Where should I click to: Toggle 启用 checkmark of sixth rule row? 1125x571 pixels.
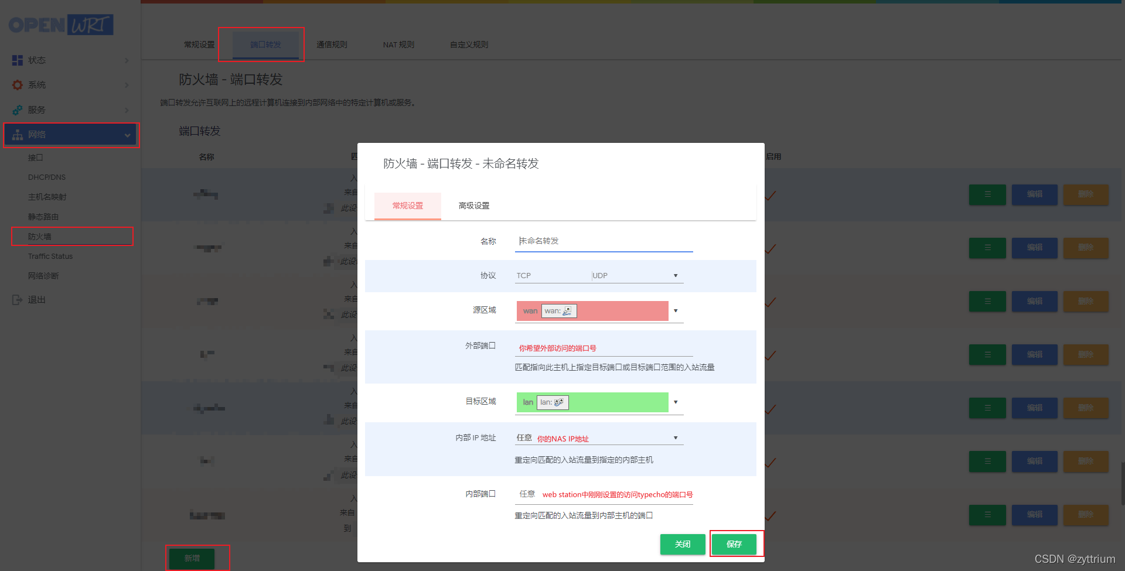(x=771, y=462)
